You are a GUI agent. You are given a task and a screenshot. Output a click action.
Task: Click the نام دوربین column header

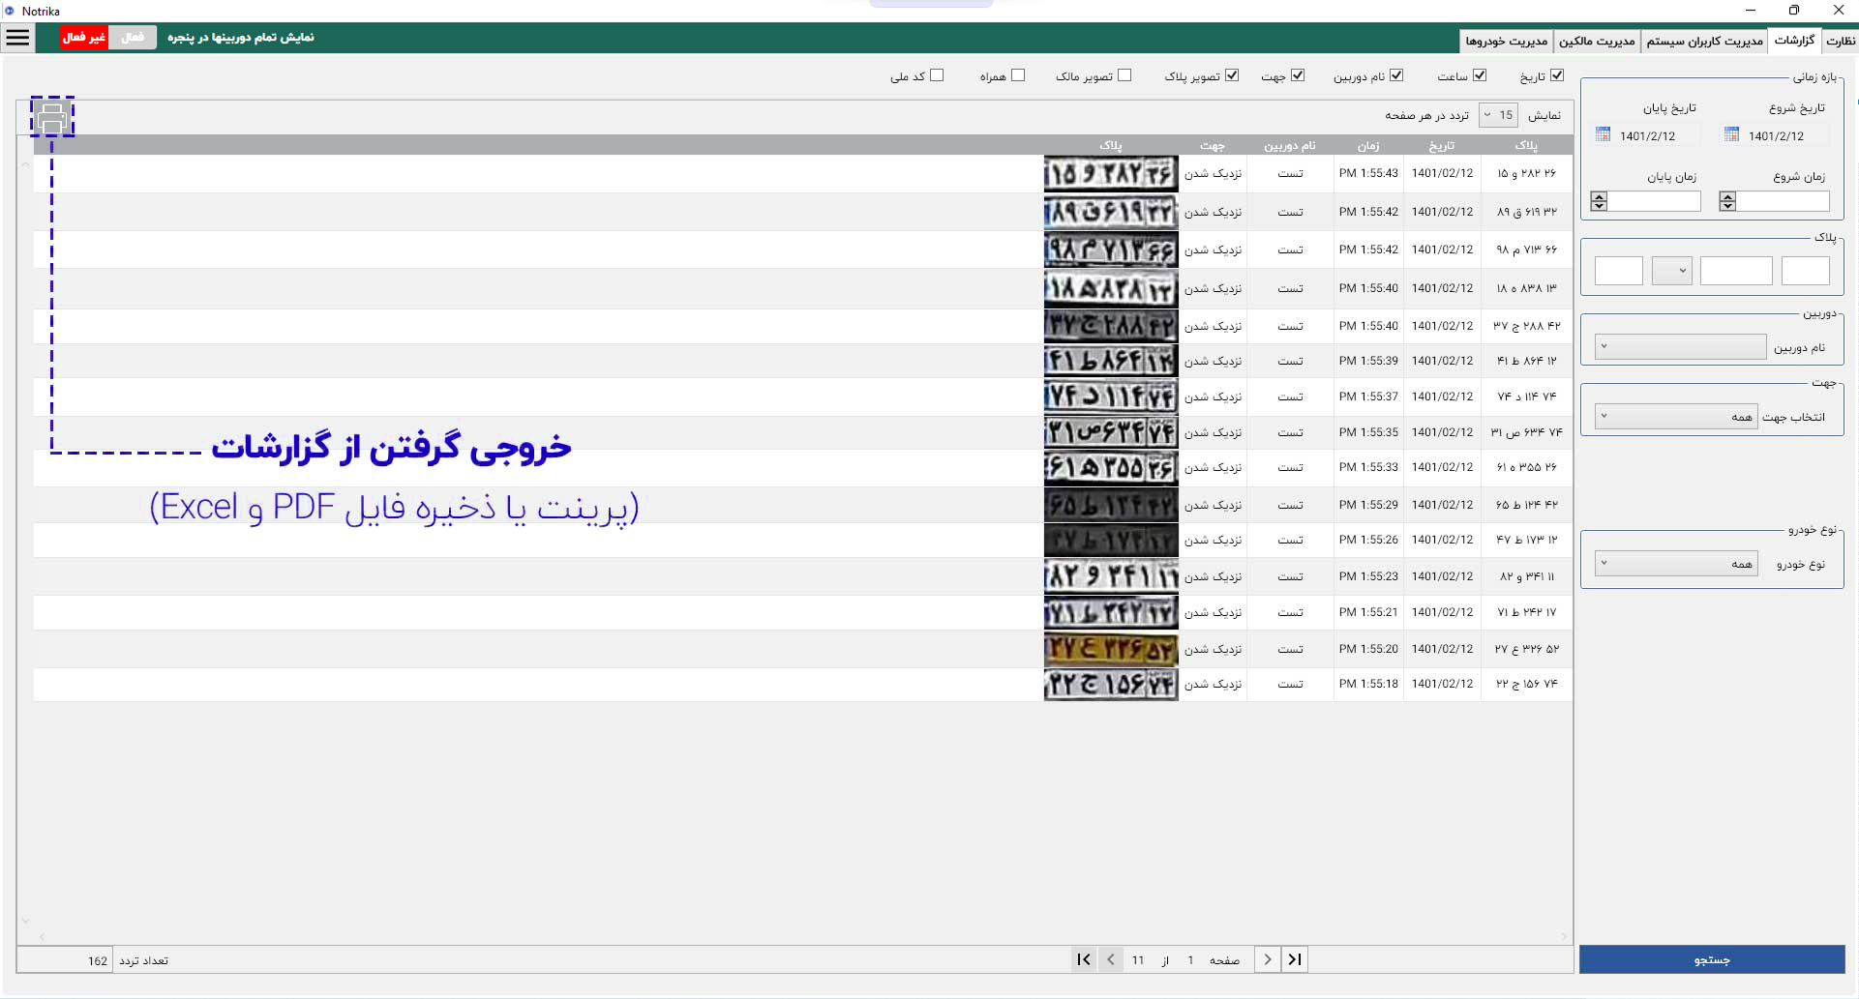pos(1290,145)
